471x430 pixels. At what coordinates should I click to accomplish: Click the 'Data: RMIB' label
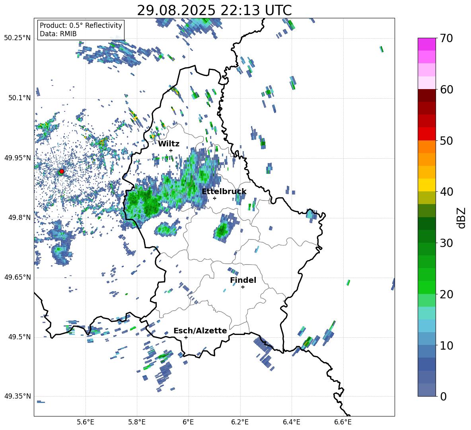tap(58, 34)
